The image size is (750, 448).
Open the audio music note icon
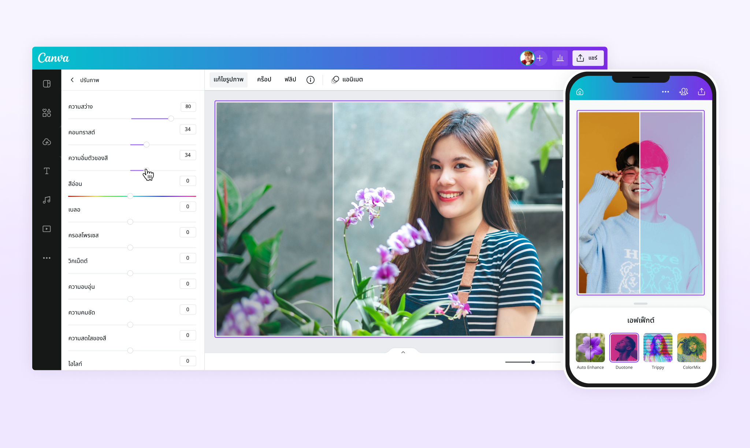click(47, 200)
